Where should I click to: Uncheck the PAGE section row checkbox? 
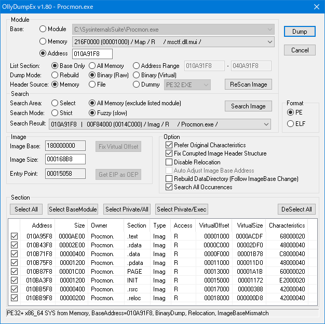click(15, 272)
